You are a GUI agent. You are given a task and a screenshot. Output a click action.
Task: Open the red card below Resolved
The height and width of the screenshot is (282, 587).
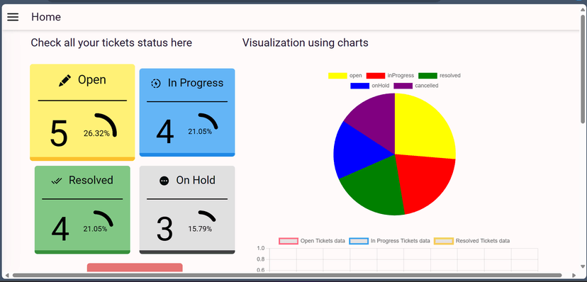click(135, 267)
